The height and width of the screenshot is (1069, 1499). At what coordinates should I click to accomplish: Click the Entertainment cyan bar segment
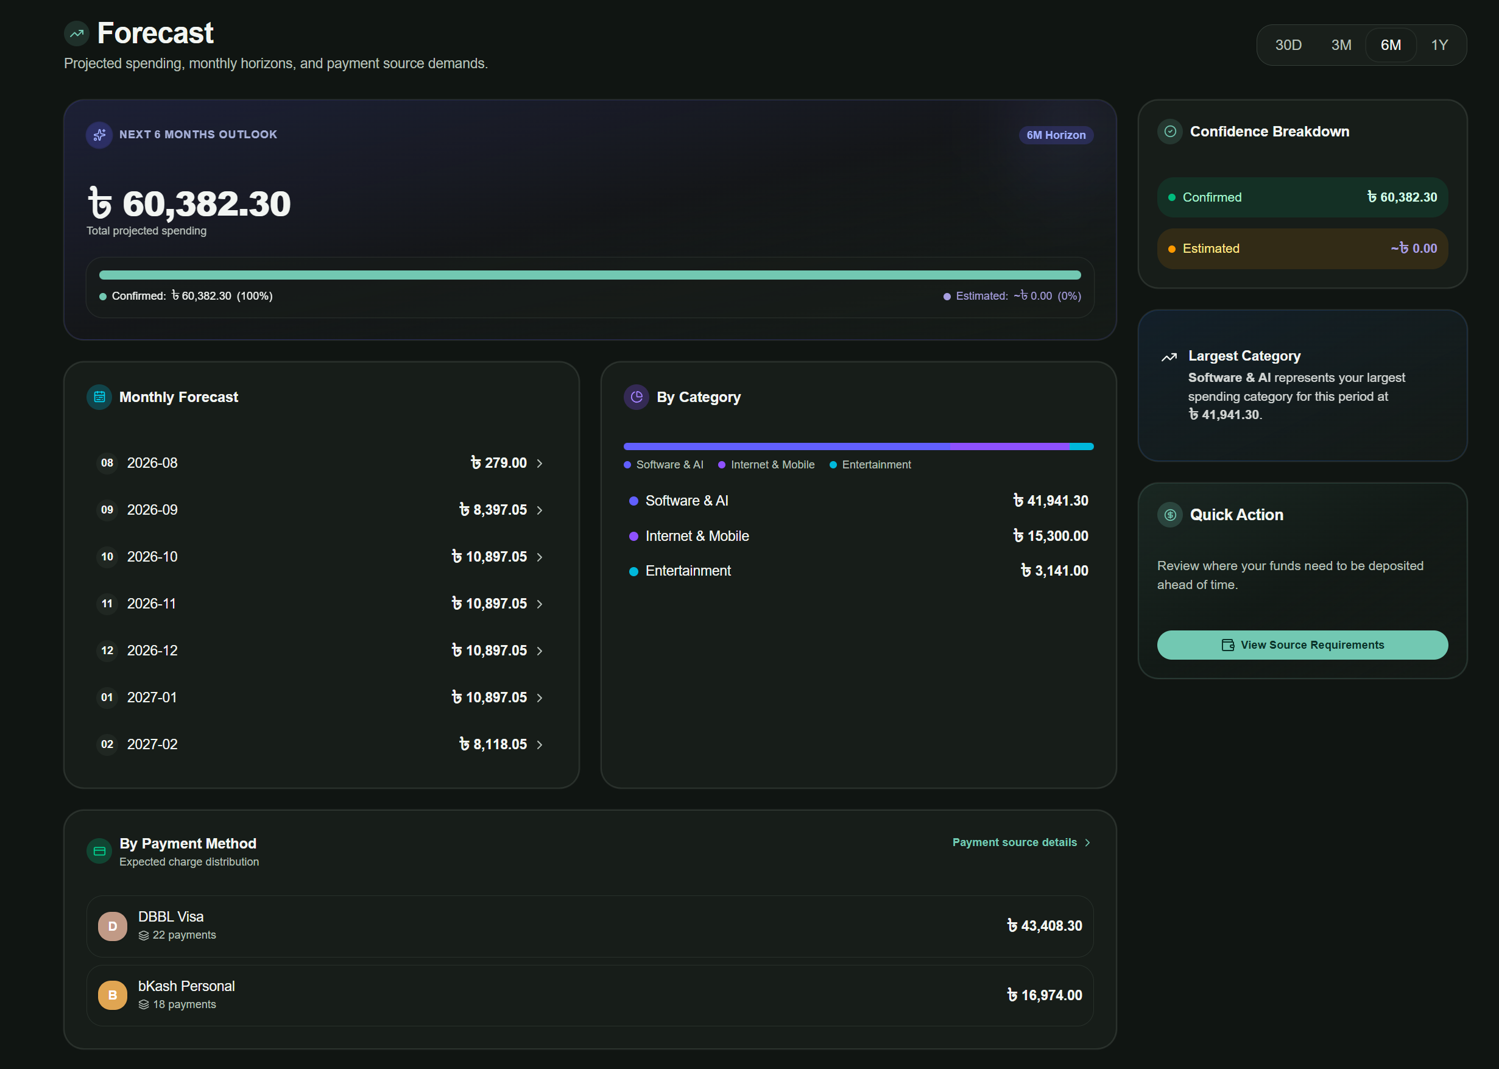coord(1081,446)
